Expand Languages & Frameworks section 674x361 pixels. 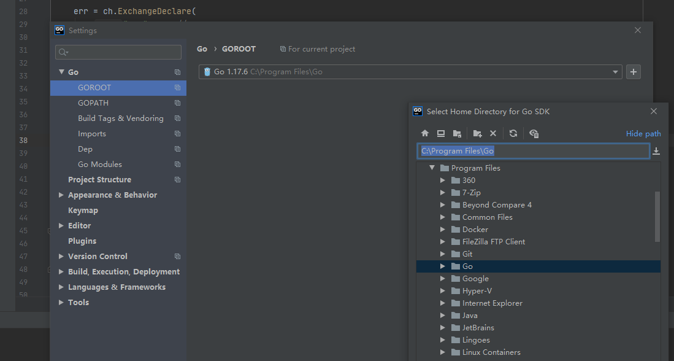point(61,287)
